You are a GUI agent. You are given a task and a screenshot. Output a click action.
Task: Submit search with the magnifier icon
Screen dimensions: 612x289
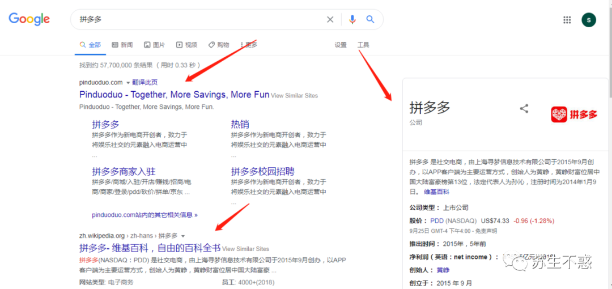click(x=370, y=19)
